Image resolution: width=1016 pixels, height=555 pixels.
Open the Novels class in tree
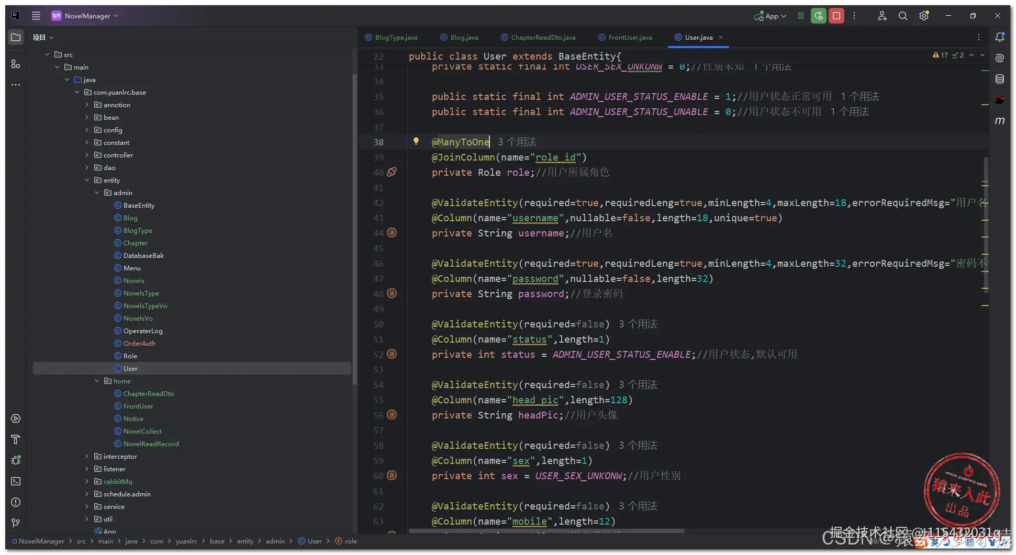[133, 280]
